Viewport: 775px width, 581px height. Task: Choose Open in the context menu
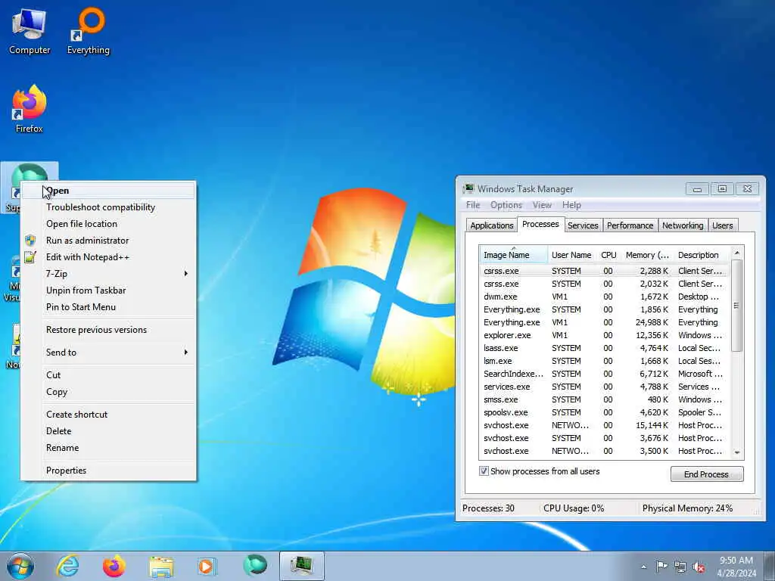pyautogui.click(x=108, y=191)
